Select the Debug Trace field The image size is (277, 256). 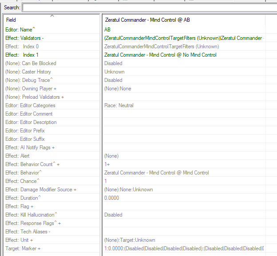click(51, 80)
